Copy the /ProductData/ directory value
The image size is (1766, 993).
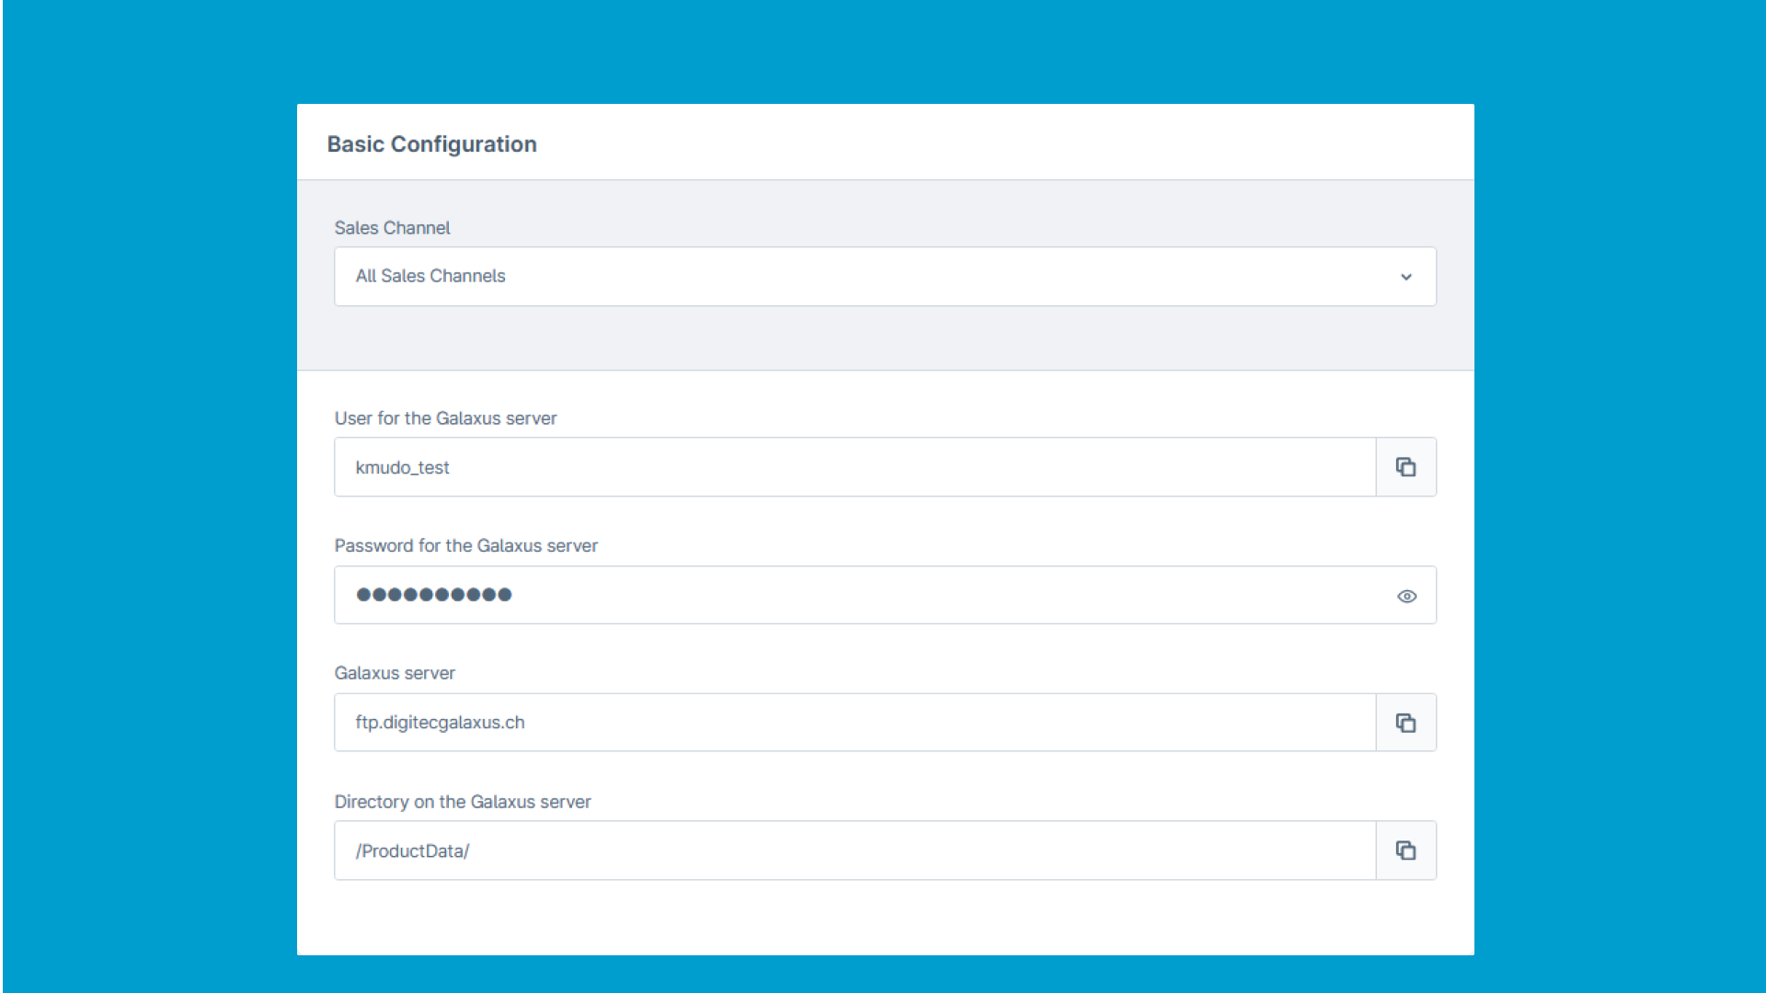click(1405, 850)
